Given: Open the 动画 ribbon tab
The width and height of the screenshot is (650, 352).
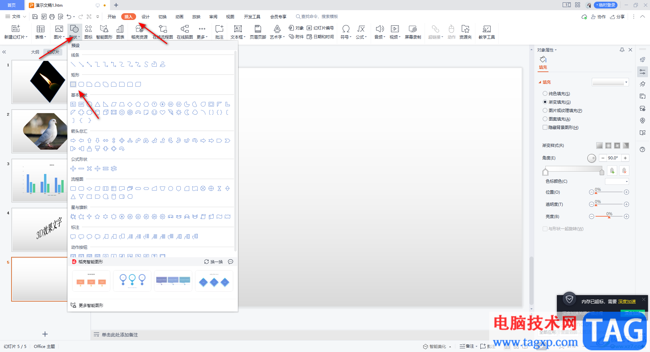Looking at the screenshot, I should coord(179,17).
